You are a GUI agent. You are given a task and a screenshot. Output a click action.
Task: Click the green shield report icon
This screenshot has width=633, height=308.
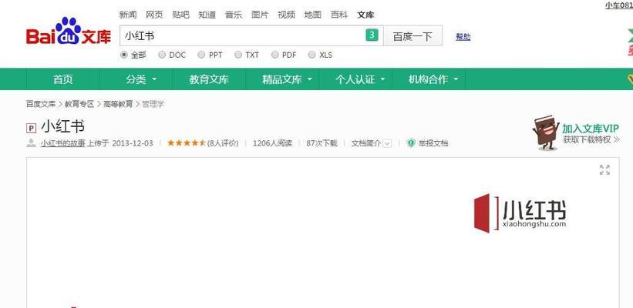(x=411, y=143)
